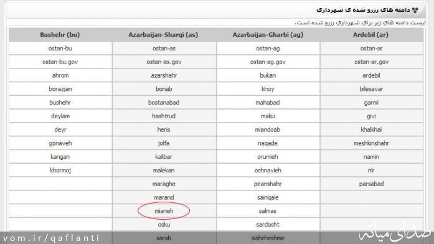The height and width of the screenshot is (244, 434).
Task: Select the namin entry
Action: [x=372, y=157]
